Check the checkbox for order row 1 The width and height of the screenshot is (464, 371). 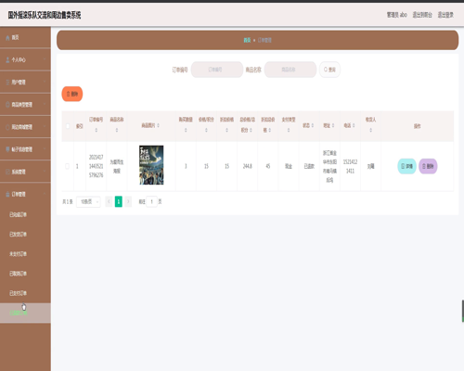[67, 166]
